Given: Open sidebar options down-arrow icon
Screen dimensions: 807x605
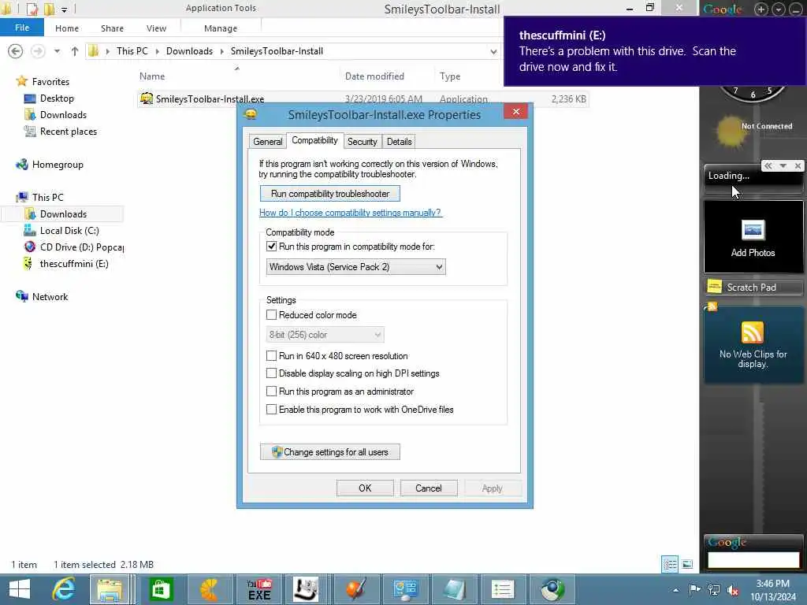Looking at the screenshot, I should coord(778,9).
